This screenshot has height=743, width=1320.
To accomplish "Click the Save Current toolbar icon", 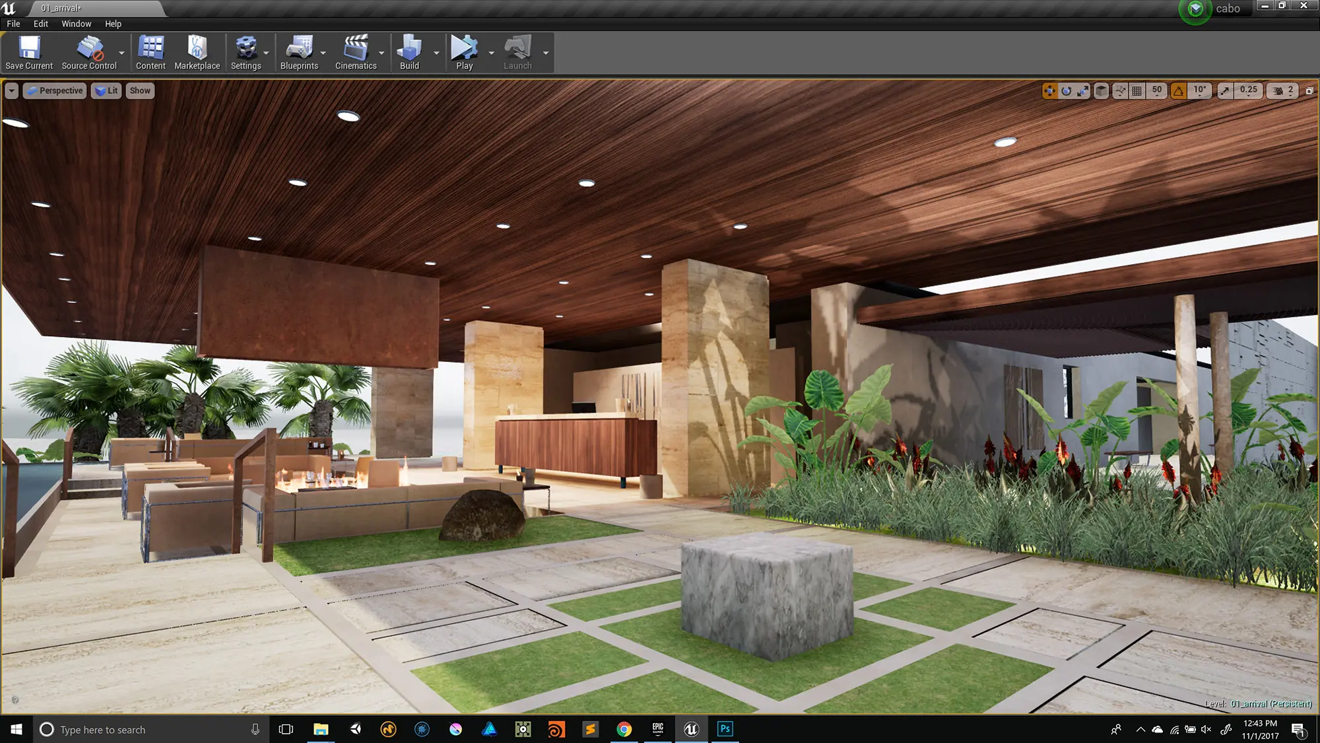I will (29, 52).
